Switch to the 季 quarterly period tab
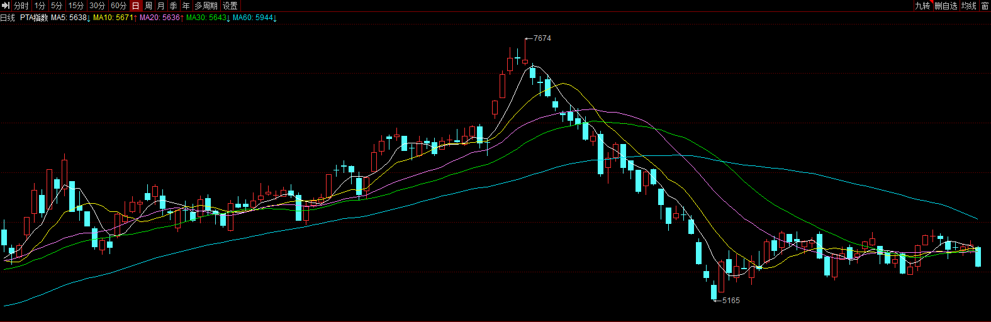Screen dimensions: 991x322 coord(174,6)
